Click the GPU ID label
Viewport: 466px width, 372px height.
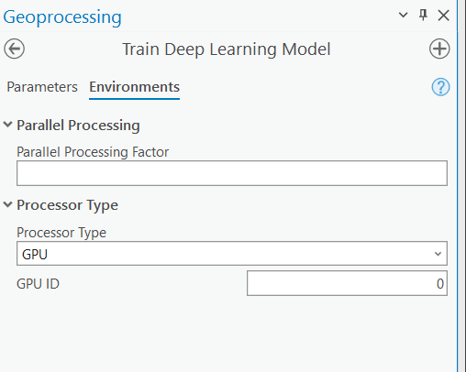(38, 284)
